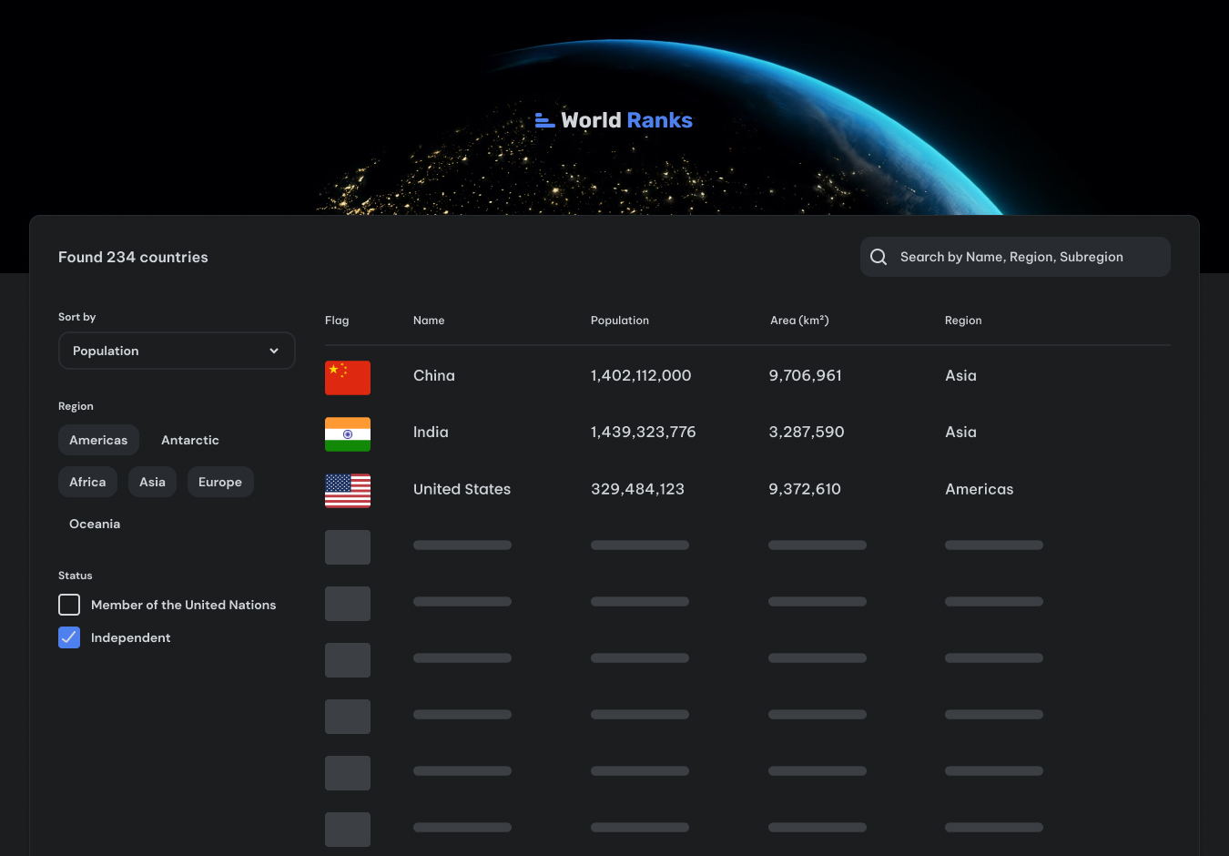The height and width of the screenshot is (856, 1229).
Task: Click Americas region in United States row
Action: pyautogui.click(x=980, y=489)
